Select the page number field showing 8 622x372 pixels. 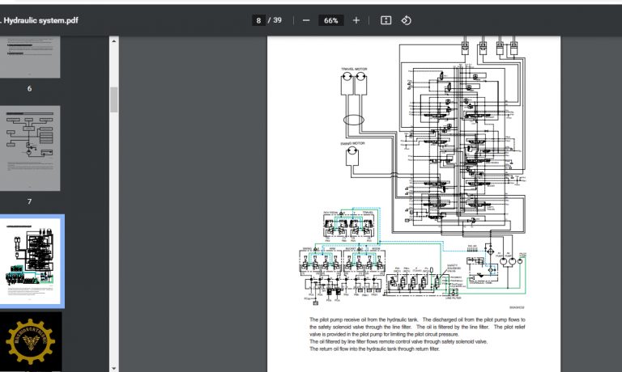tap(258, 20)
